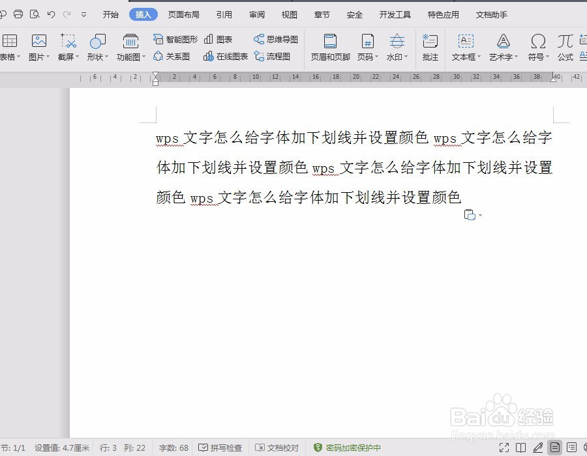
Task: Click 设置值: 4.7厘米 in status bar
Action: 62,448
